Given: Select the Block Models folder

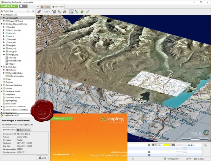Looking at the screenshot, I should point(11,103).
